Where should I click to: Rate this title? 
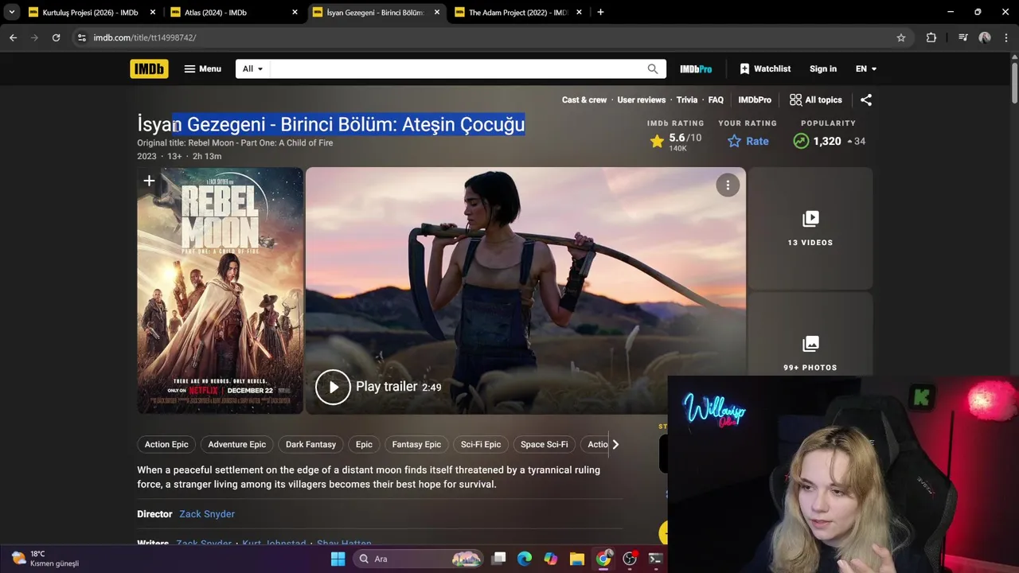click(748, 142)
